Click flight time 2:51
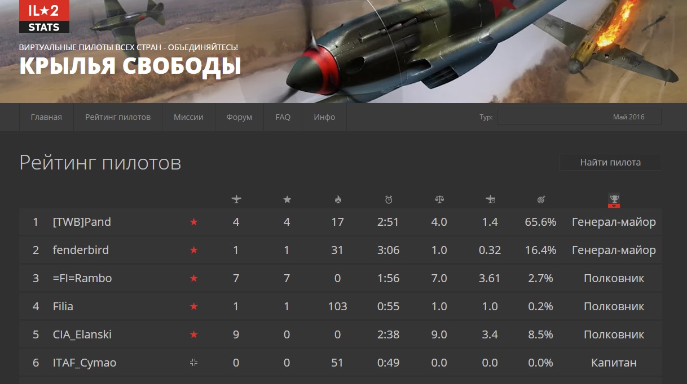Viewport: 687px width, 384px height. pyautogui.click(x=388, y=222)
